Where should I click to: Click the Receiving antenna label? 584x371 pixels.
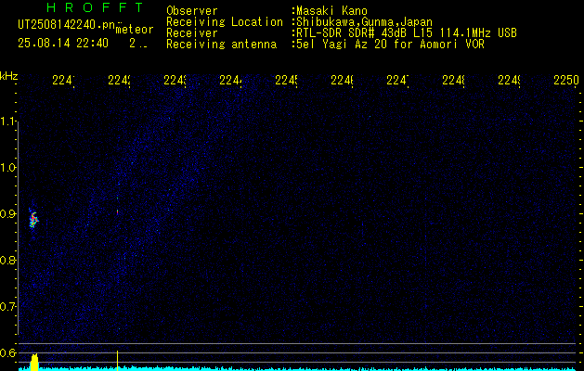point(221,45)
